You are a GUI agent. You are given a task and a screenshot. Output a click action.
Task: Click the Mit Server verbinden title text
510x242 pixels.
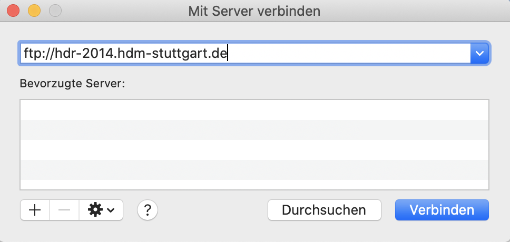254,11
